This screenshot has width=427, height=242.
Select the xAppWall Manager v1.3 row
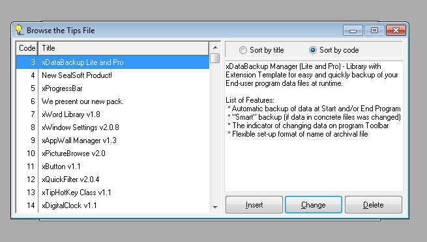pyautogui.click(x=113, y=141)
